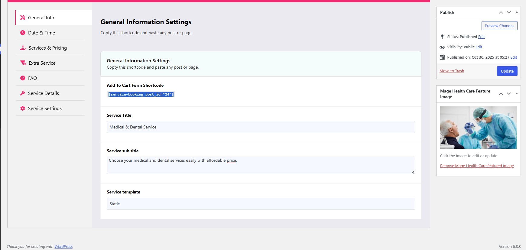Switch to the Services & Pricing tab

(x=47, y=48)
